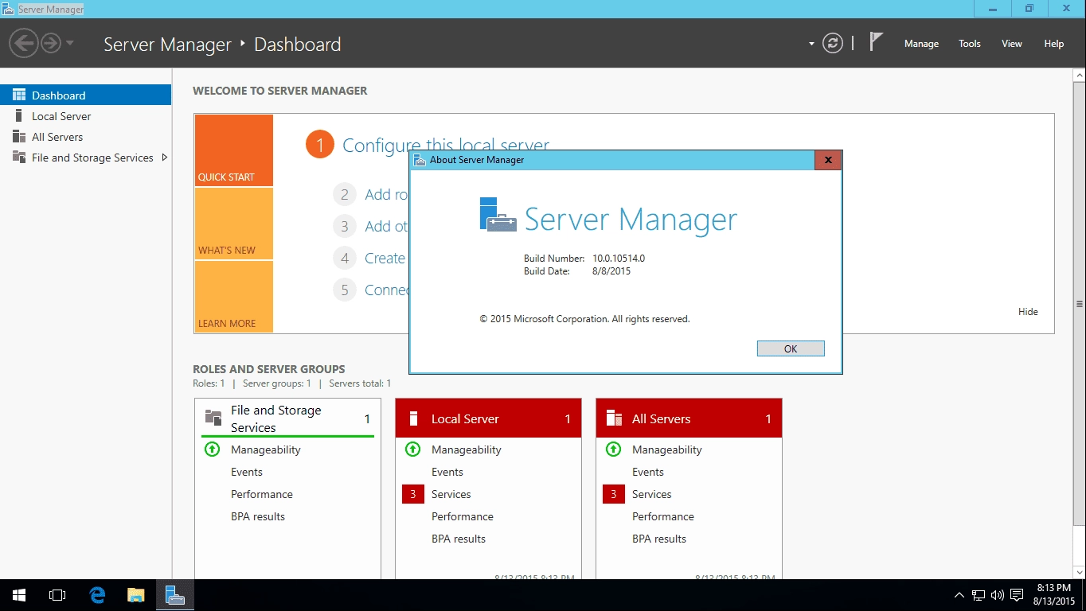Click the Add roles link (step 2)
Viewport: 1086px width, 611px height.
click(386, 194)
